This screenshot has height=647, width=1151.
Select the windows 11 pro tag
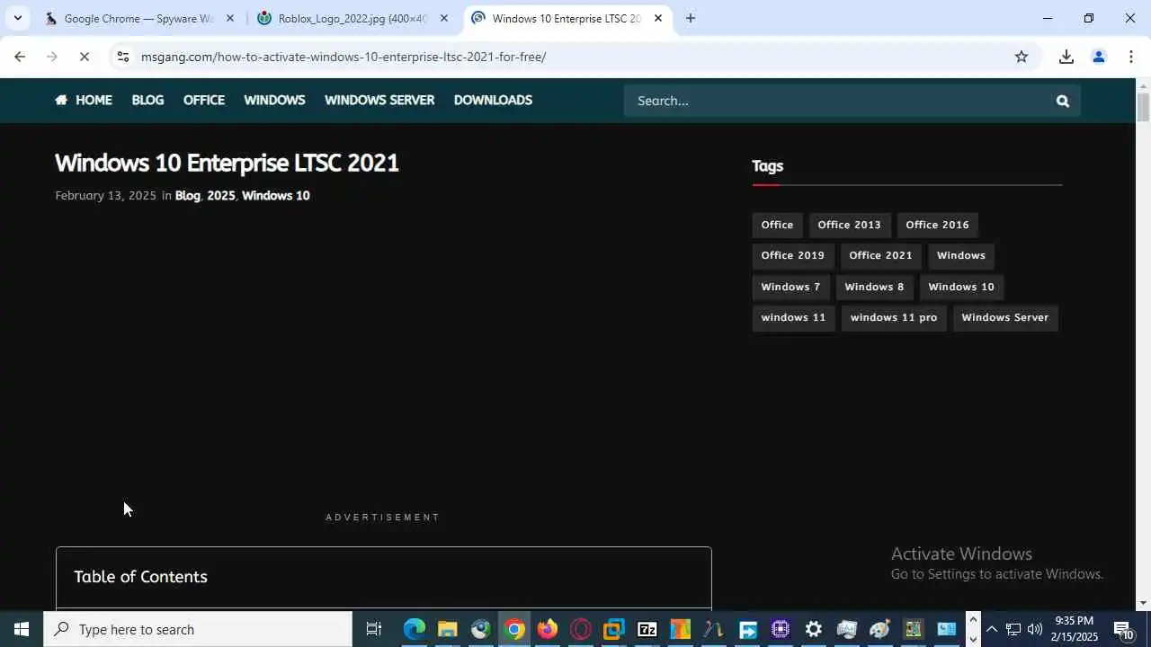pyautogui.click(x=894, y=317)
